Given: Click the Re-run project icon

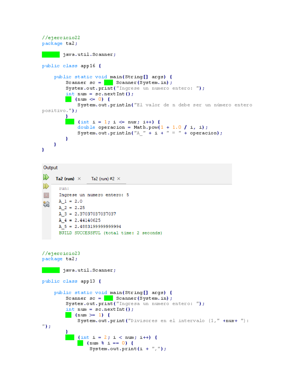Looking at the screenshot, I should 46,177.
